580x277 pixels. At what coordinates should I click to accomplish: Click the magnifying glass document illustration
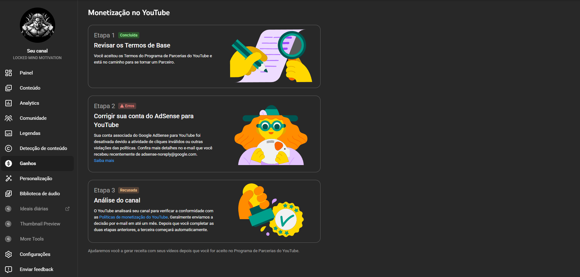point(271,56)
